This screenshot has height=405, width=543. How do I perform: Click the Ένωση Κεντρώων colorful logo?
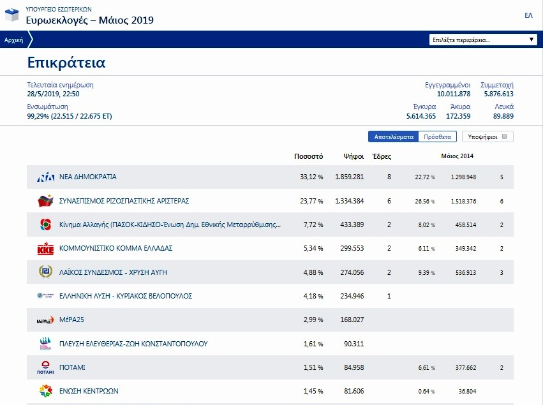point(46,391)
